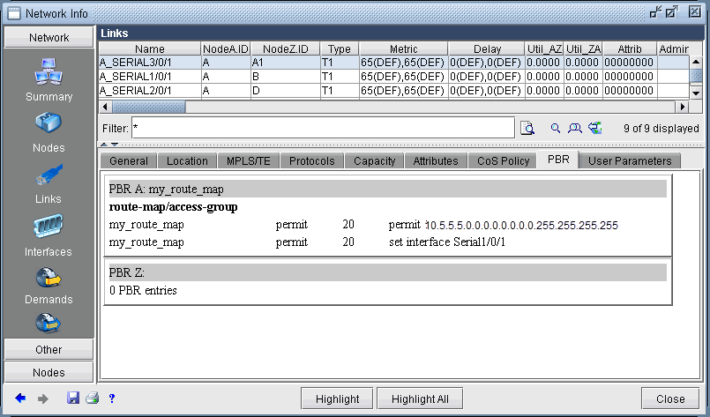Open the Interfaces sidebar icon
The height and width of the screenshot is (417, 710).
pyautogui.click(x=49, y=227)
